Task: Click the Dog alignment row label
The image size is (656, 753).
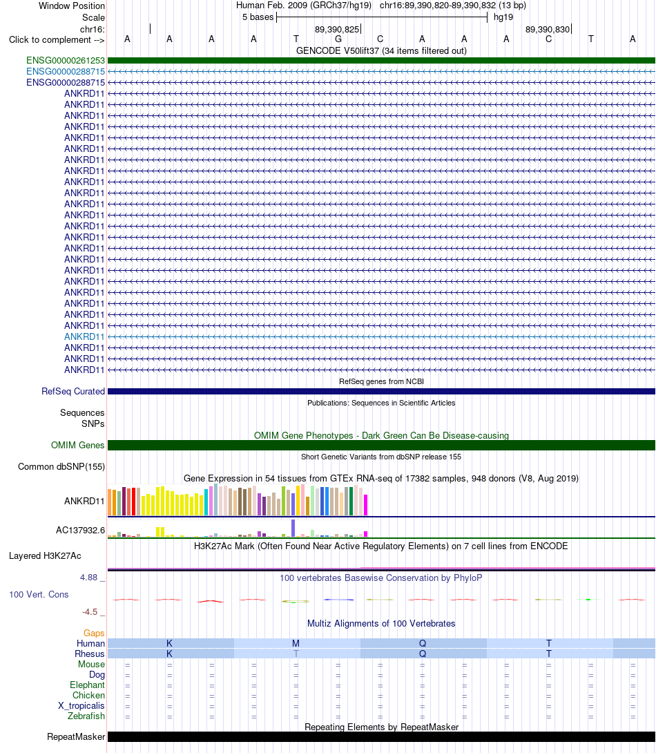Action: click(x=97, y=675)
